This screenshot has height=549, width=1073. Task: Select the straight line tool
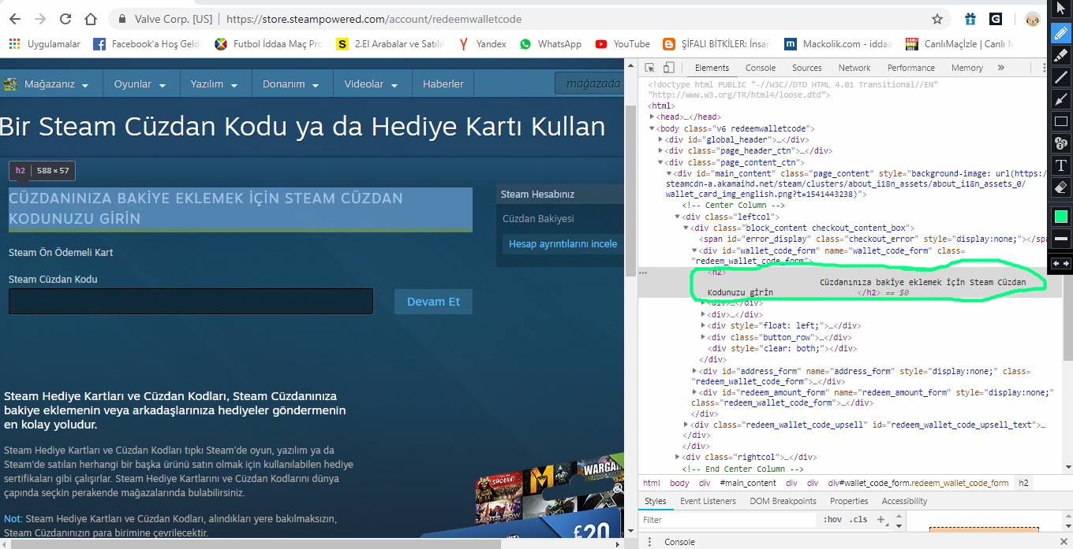click(x=1061, y=77)
